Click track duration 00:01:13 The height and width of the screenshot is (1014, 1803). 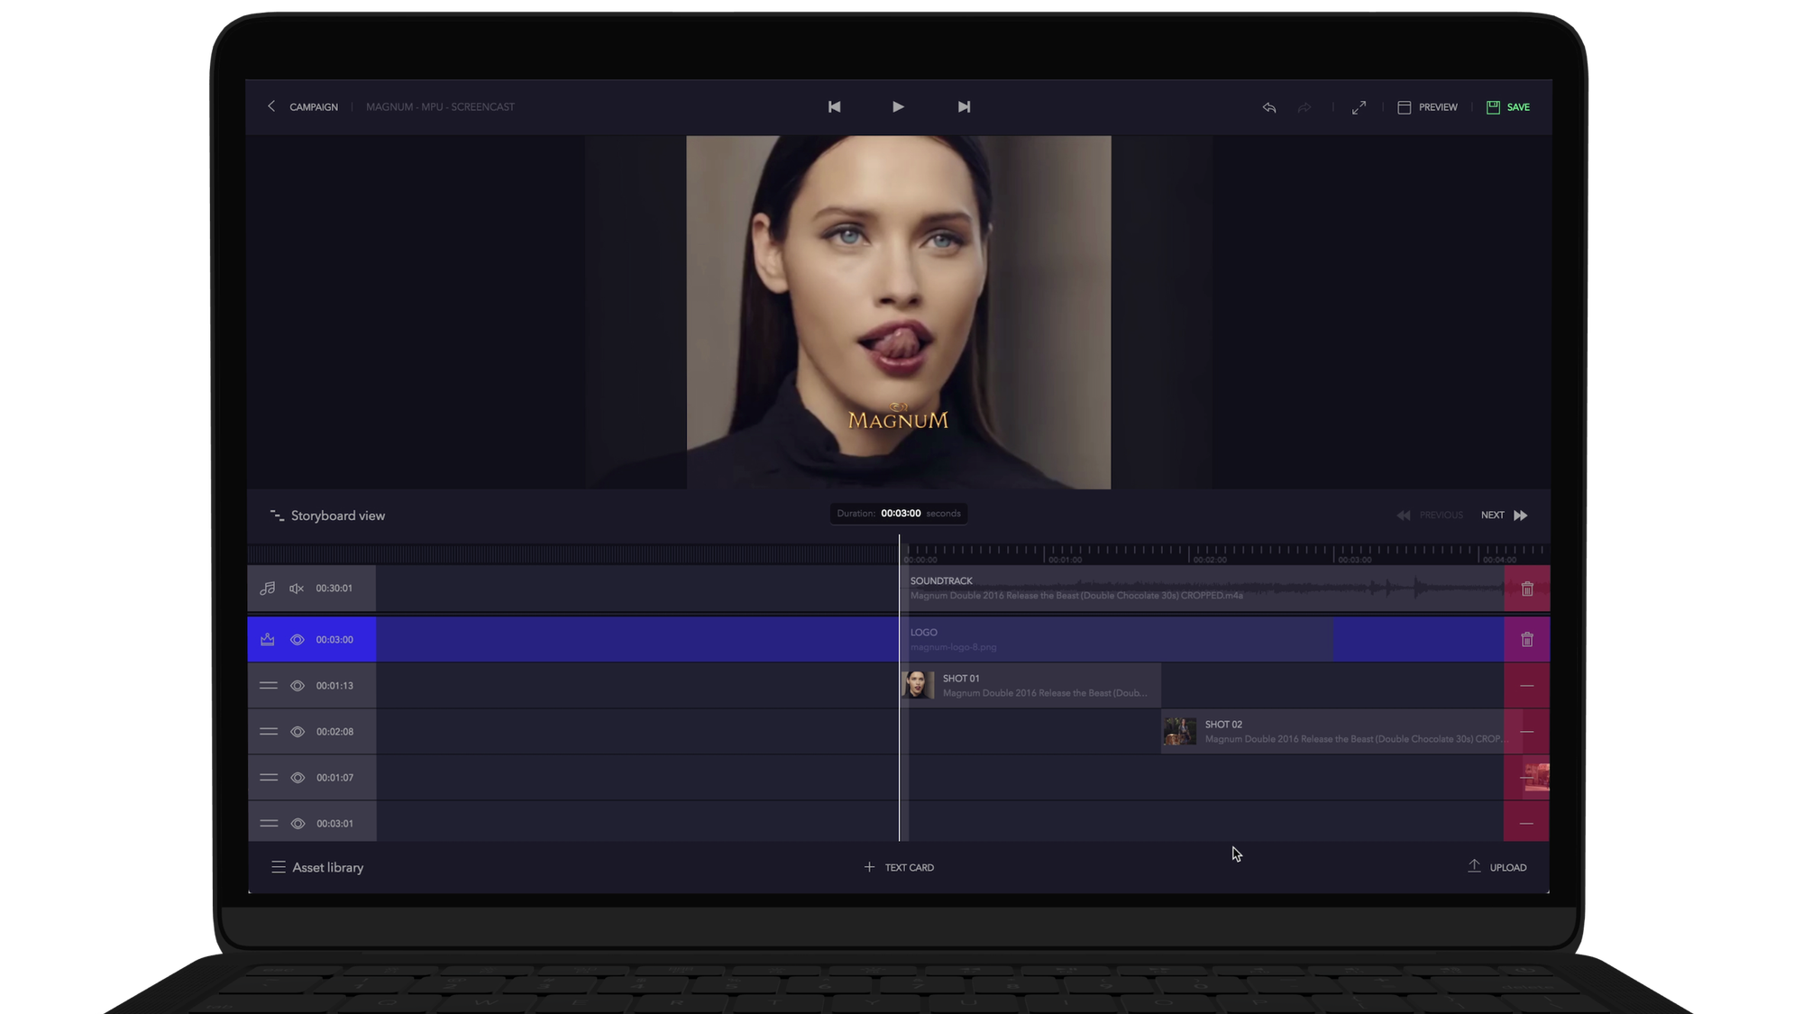334,686
